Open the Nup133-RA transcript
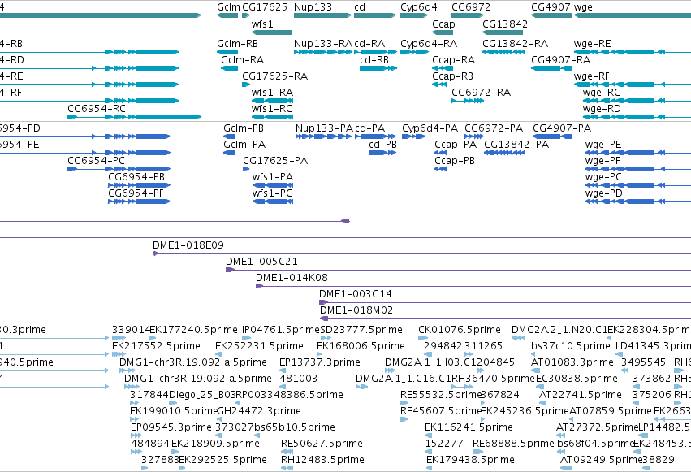691x472 pixels. pyautogui.click(x=323, y=52)
